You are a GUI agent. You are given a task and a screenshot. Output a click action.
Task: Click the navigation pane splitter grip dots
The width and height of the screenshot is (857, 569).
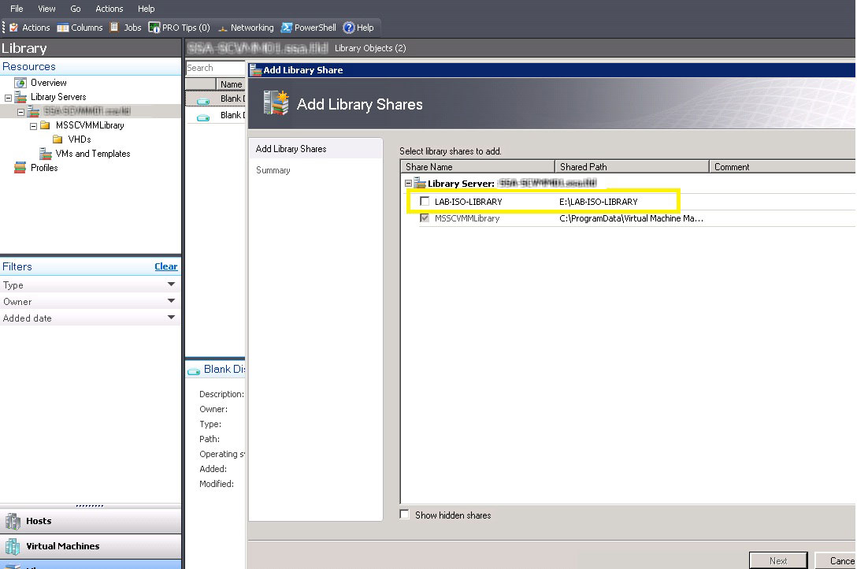click(x=90, y=506)
